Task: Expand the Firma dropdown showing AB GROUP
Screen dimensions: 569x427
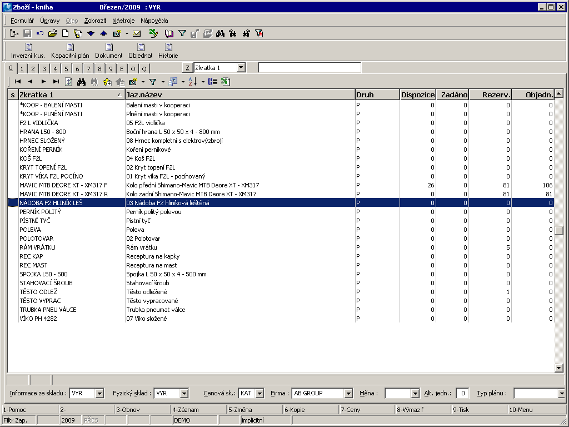Action: 348,394
